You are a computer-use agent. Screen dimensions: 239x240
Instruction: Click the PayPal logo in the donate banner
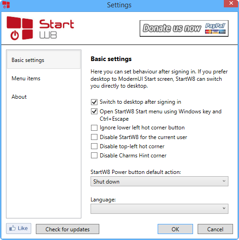(216, 28)
